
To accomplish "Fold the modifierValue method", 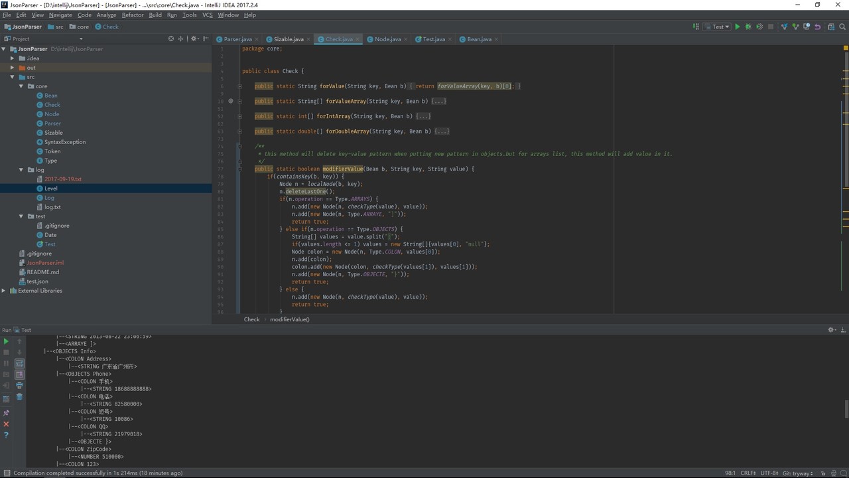I will (239, 169).
